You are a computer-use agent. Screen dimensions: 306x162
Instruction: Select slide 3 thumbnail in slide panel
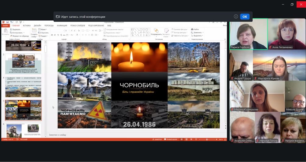(23, 64)
